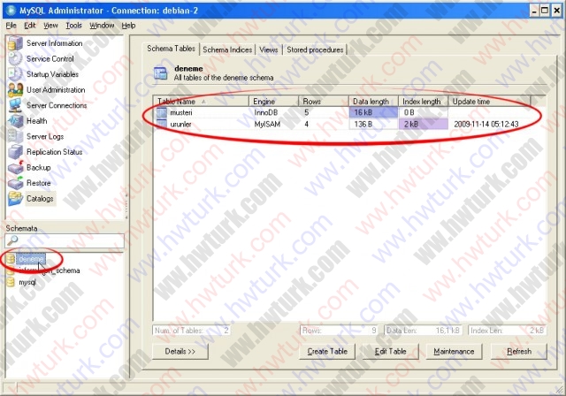Open the Help menu

(128, 26)
